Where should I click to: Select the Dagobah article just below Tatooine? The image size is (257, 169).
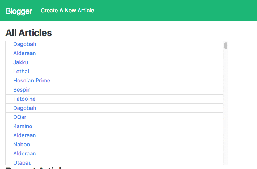point(24,108)
